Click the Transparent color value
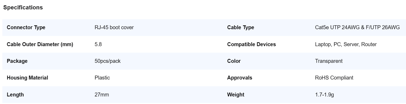The height and width of the screenshot is (104, 406). click(329, 61)
